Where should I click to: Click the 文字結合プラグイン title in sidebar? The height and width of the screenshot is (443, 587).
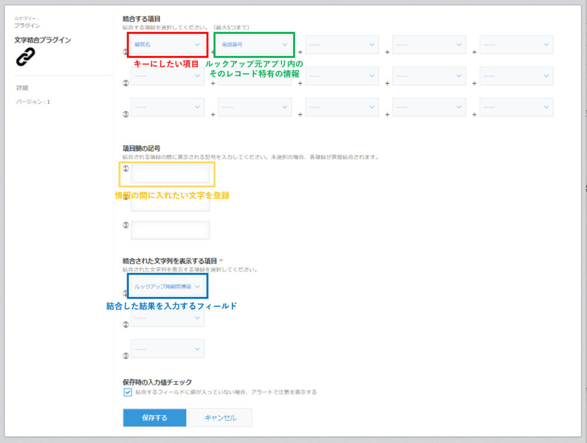tap(42, 40)
